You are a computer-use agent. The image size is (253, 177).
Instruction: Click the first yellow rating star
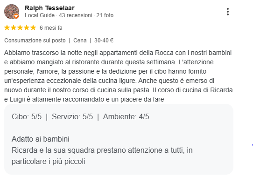click(x=7, y=27)
